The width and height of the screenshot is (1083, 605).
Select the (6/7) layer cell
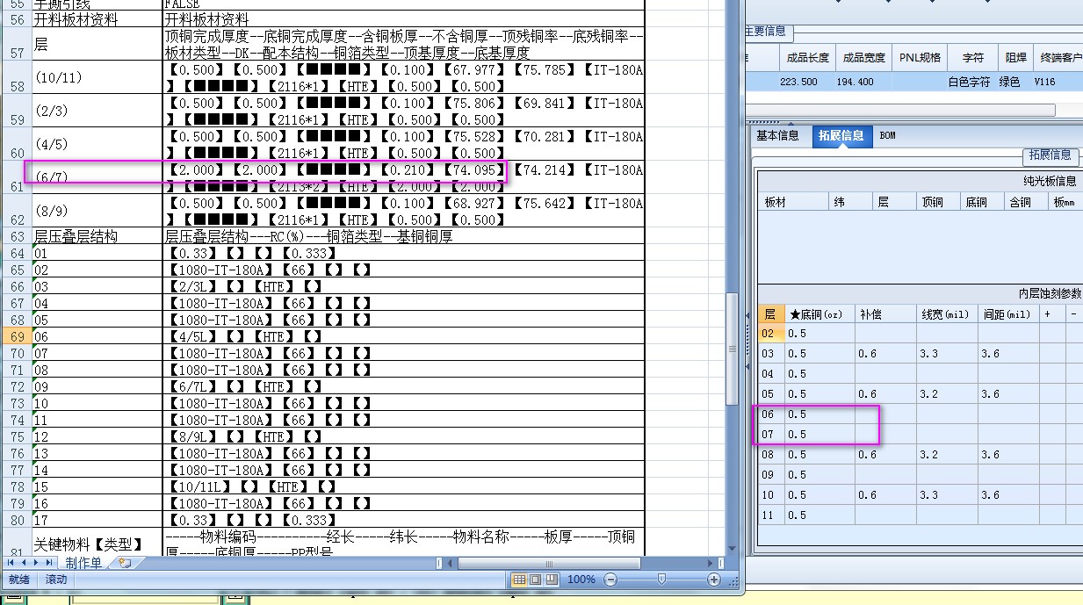point(97,177)
